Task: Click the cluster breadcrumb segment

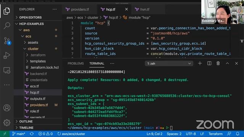Action: (x=93, y=18)
